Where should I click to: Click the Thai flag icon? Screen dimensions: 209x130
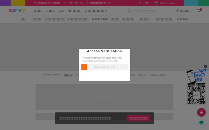coord(157,3)
